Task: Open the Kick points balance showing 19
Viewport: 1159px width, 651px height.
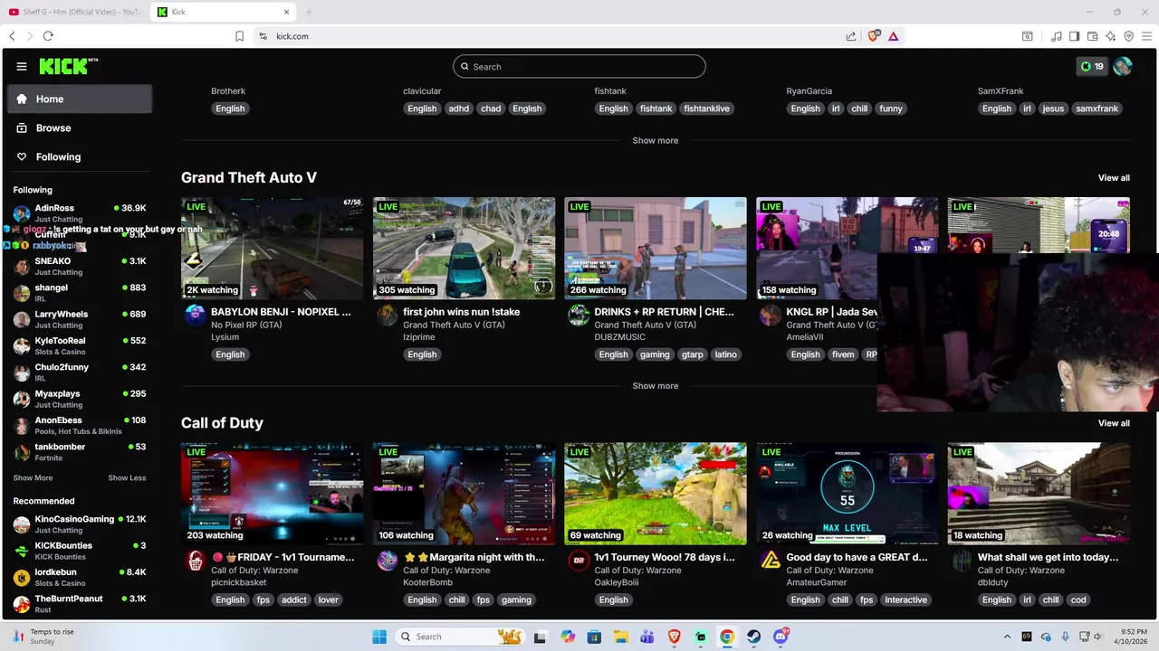Action: coord(1092,66)
